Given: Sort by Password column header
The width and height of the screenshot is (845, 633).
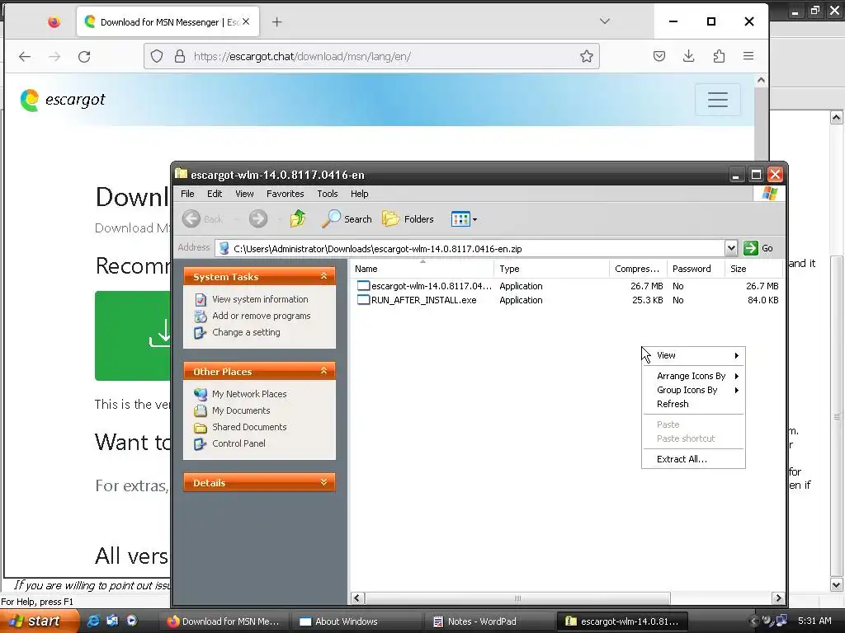Looking at the screenshot, I should tap(696, 269).
